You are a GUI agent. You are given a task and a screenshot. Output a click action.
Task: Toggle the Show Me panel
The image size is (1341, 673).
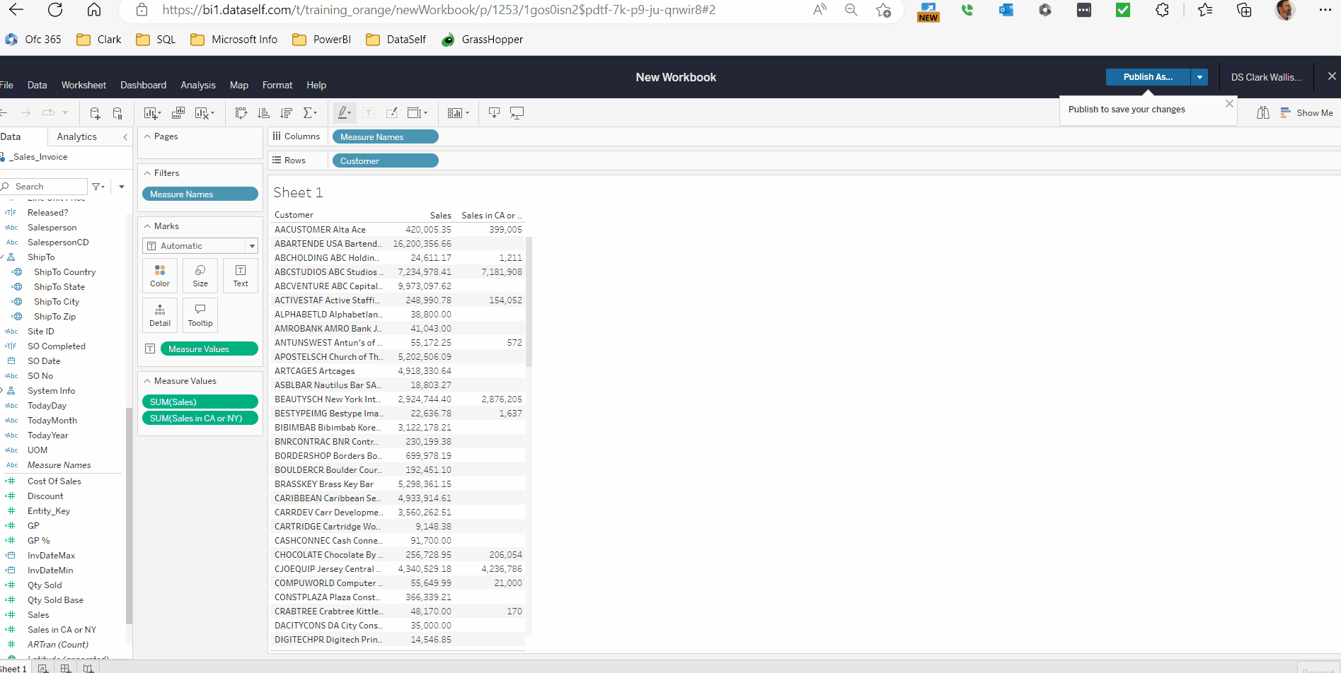(x=1306, y=113)
